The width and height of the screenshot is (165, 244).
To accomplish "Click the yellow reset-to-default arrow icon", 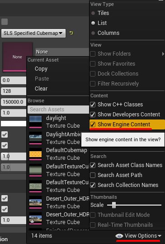I will pos(71,33).
